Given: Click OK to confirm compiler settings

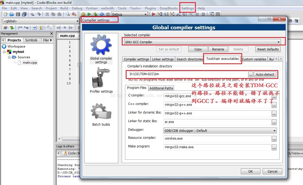Looking at the screenshot, I should (250, 171).
